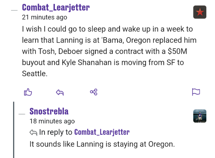215x158 pixels.
Task: Click the '18 minutes ago' timestamp
Action: [52, 121]
